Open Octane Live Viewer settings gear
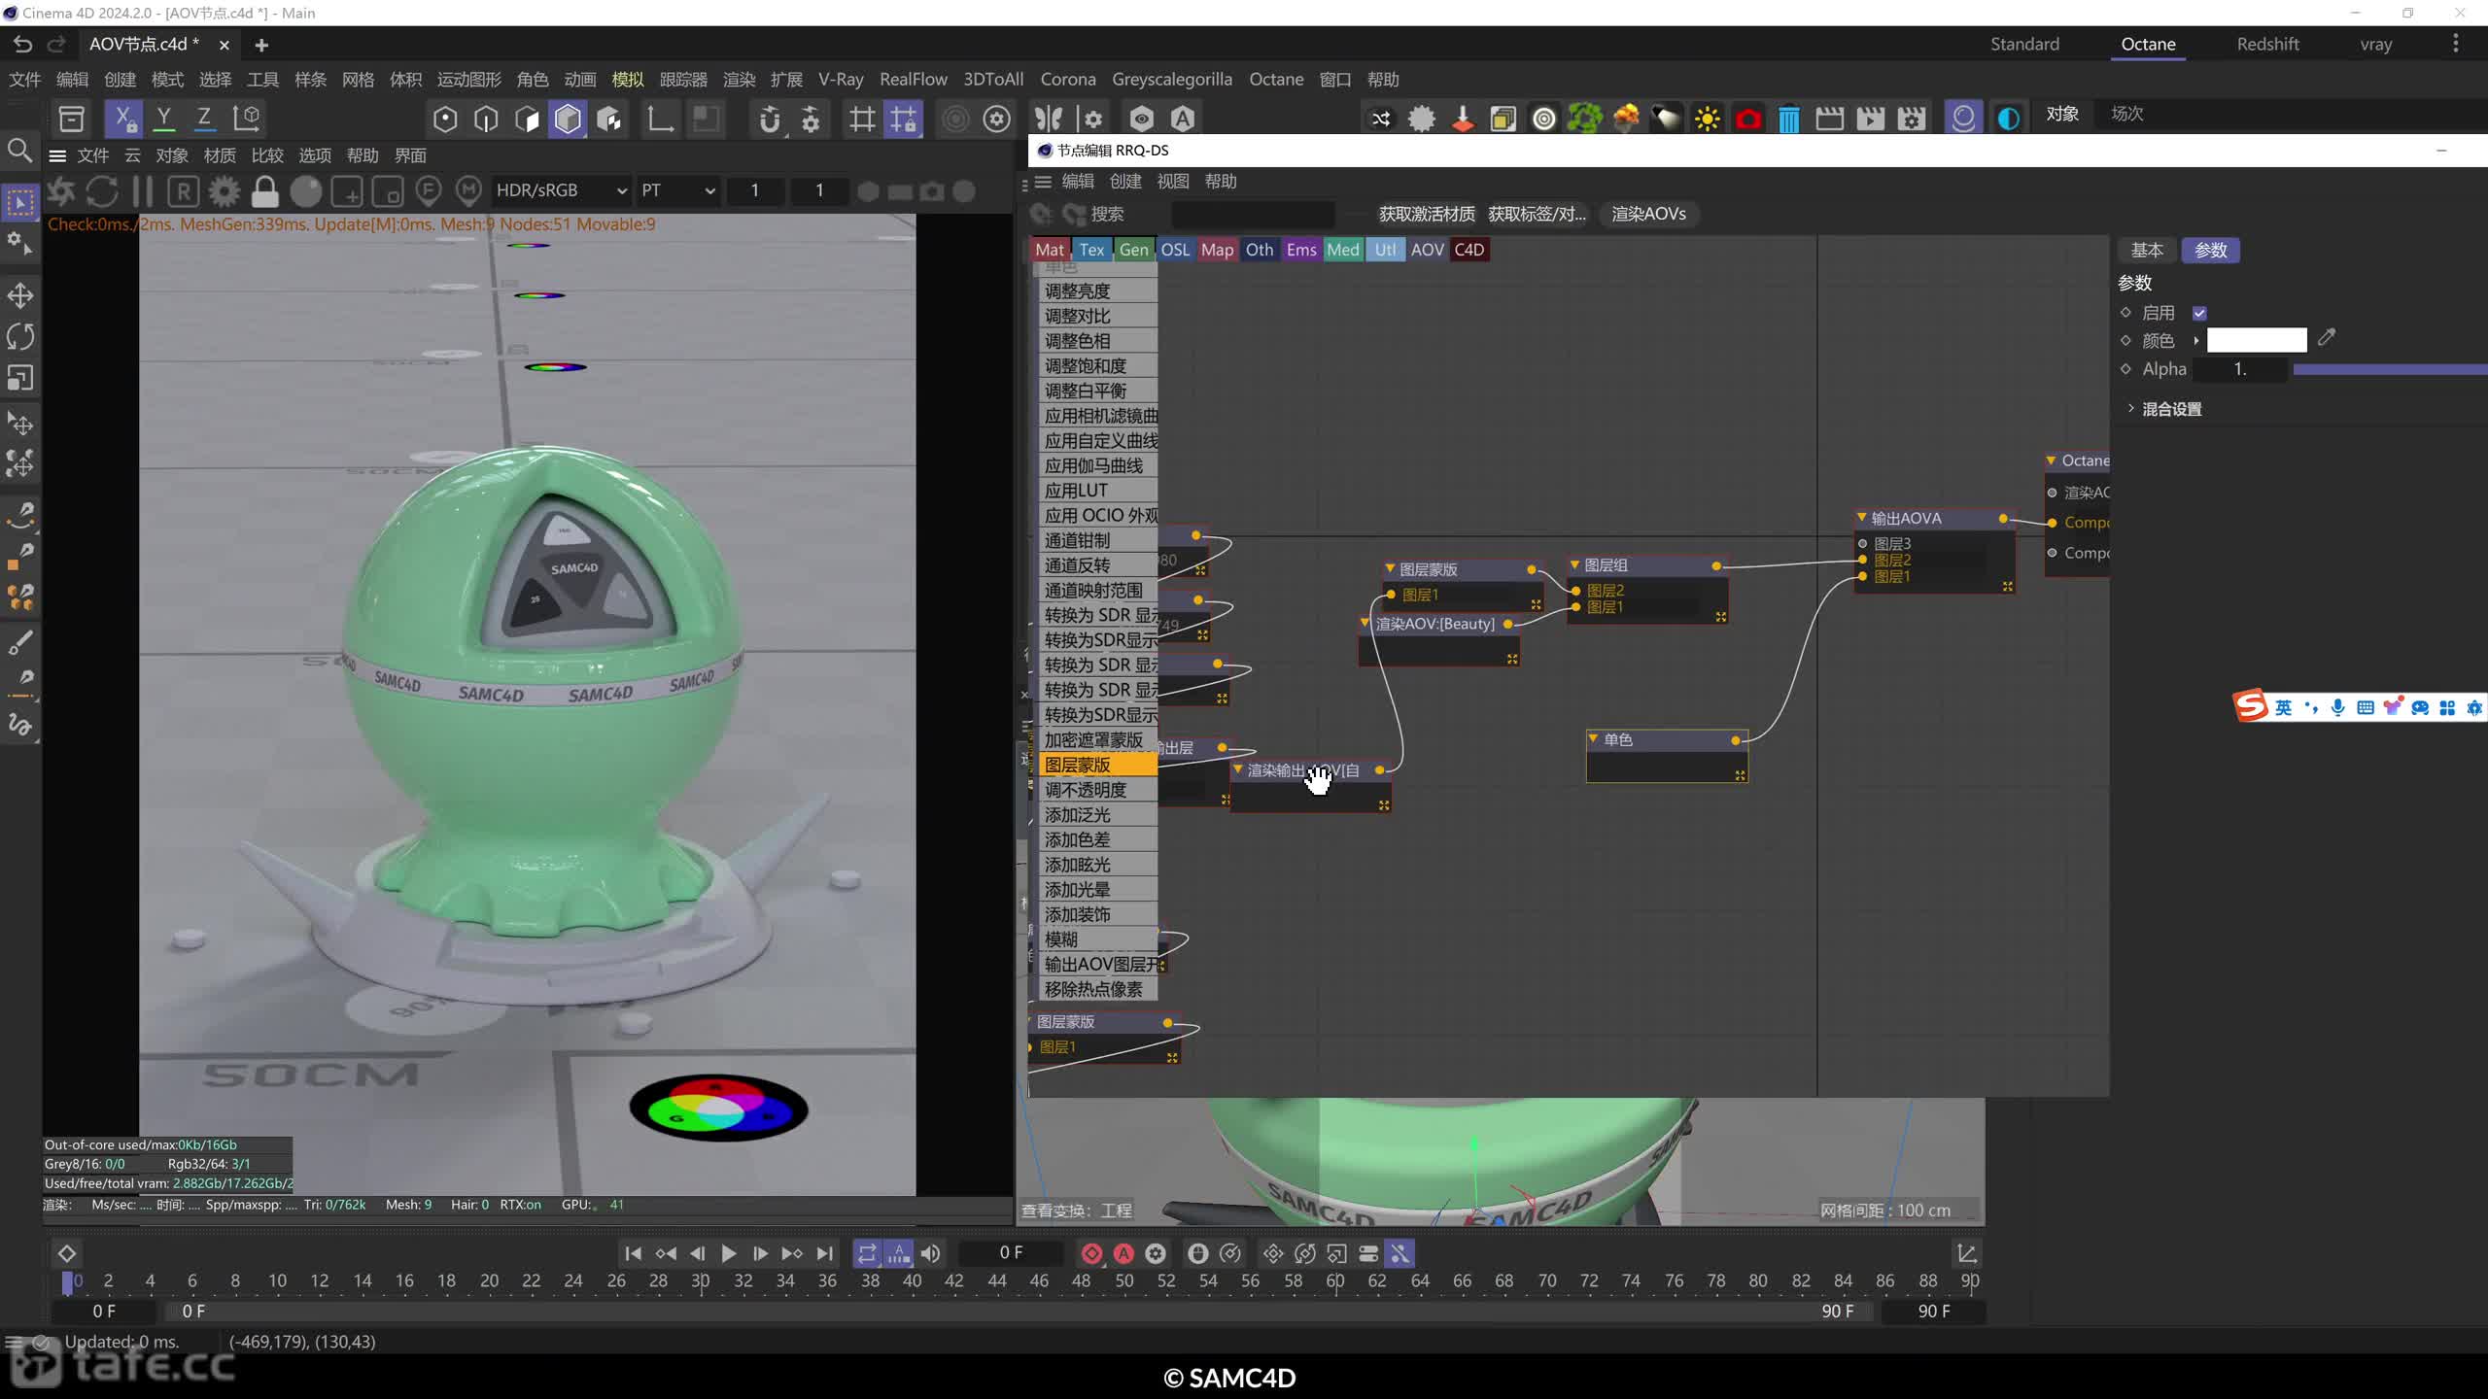This screenshot has width=2488, height=1399. [x=225, y=191]
